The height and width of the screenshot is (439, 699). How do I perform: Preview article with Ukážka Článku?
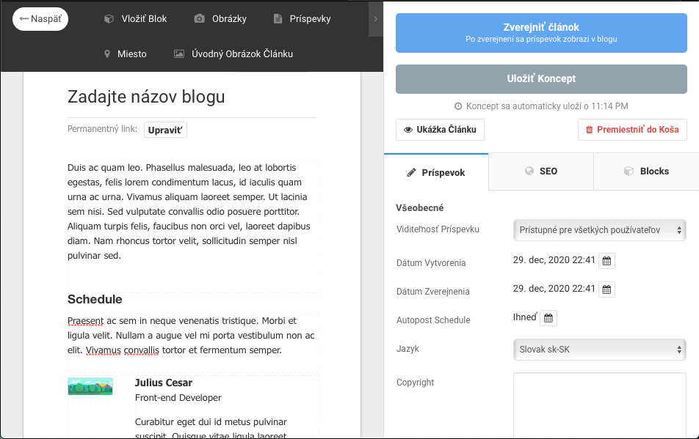click(440, 130)
